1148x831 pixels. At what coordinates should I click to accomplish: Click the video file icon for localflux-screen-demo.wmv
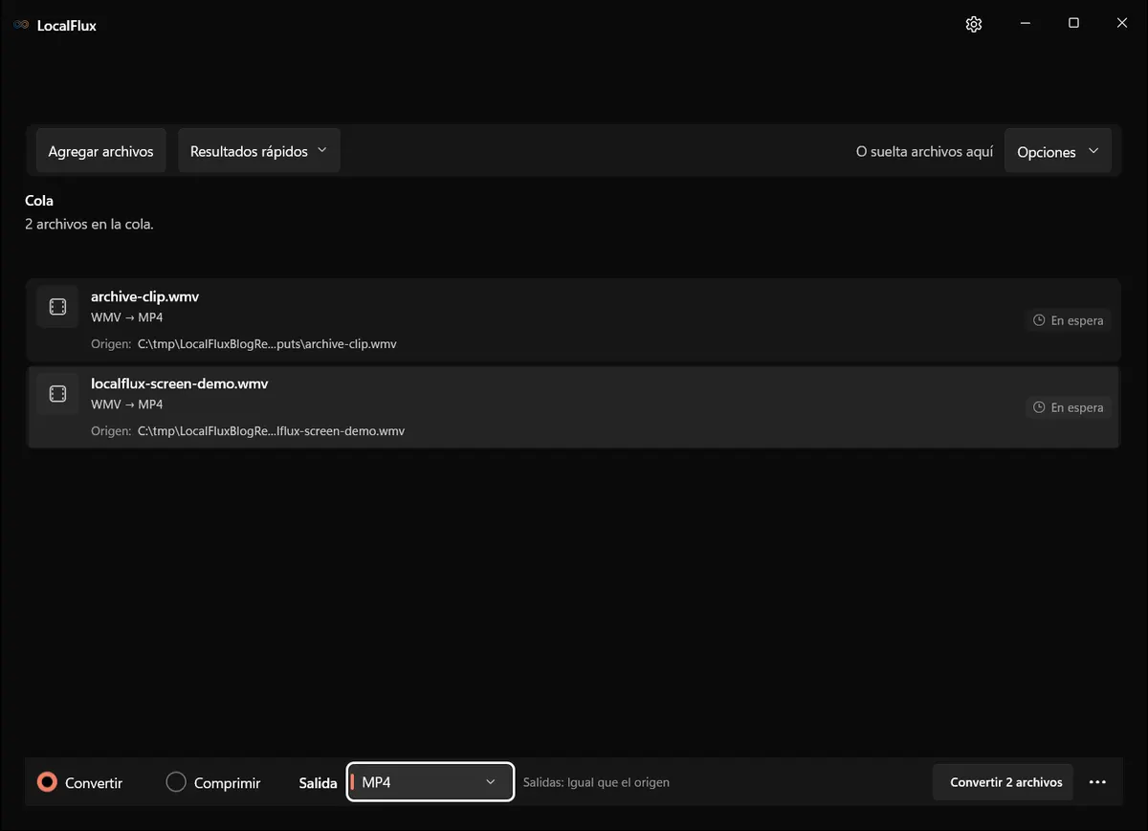click(57, 393)
